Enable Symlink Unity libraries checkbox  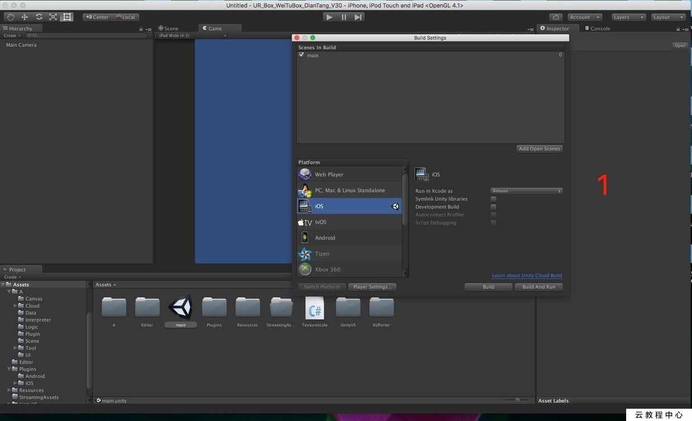pyautogui.click(x=493, y=199)
